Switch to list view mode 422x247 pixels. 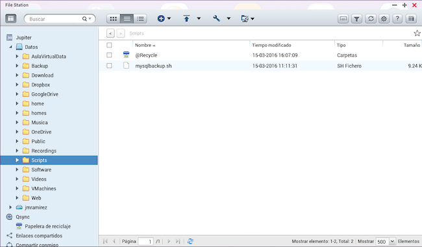coord(127,19)
